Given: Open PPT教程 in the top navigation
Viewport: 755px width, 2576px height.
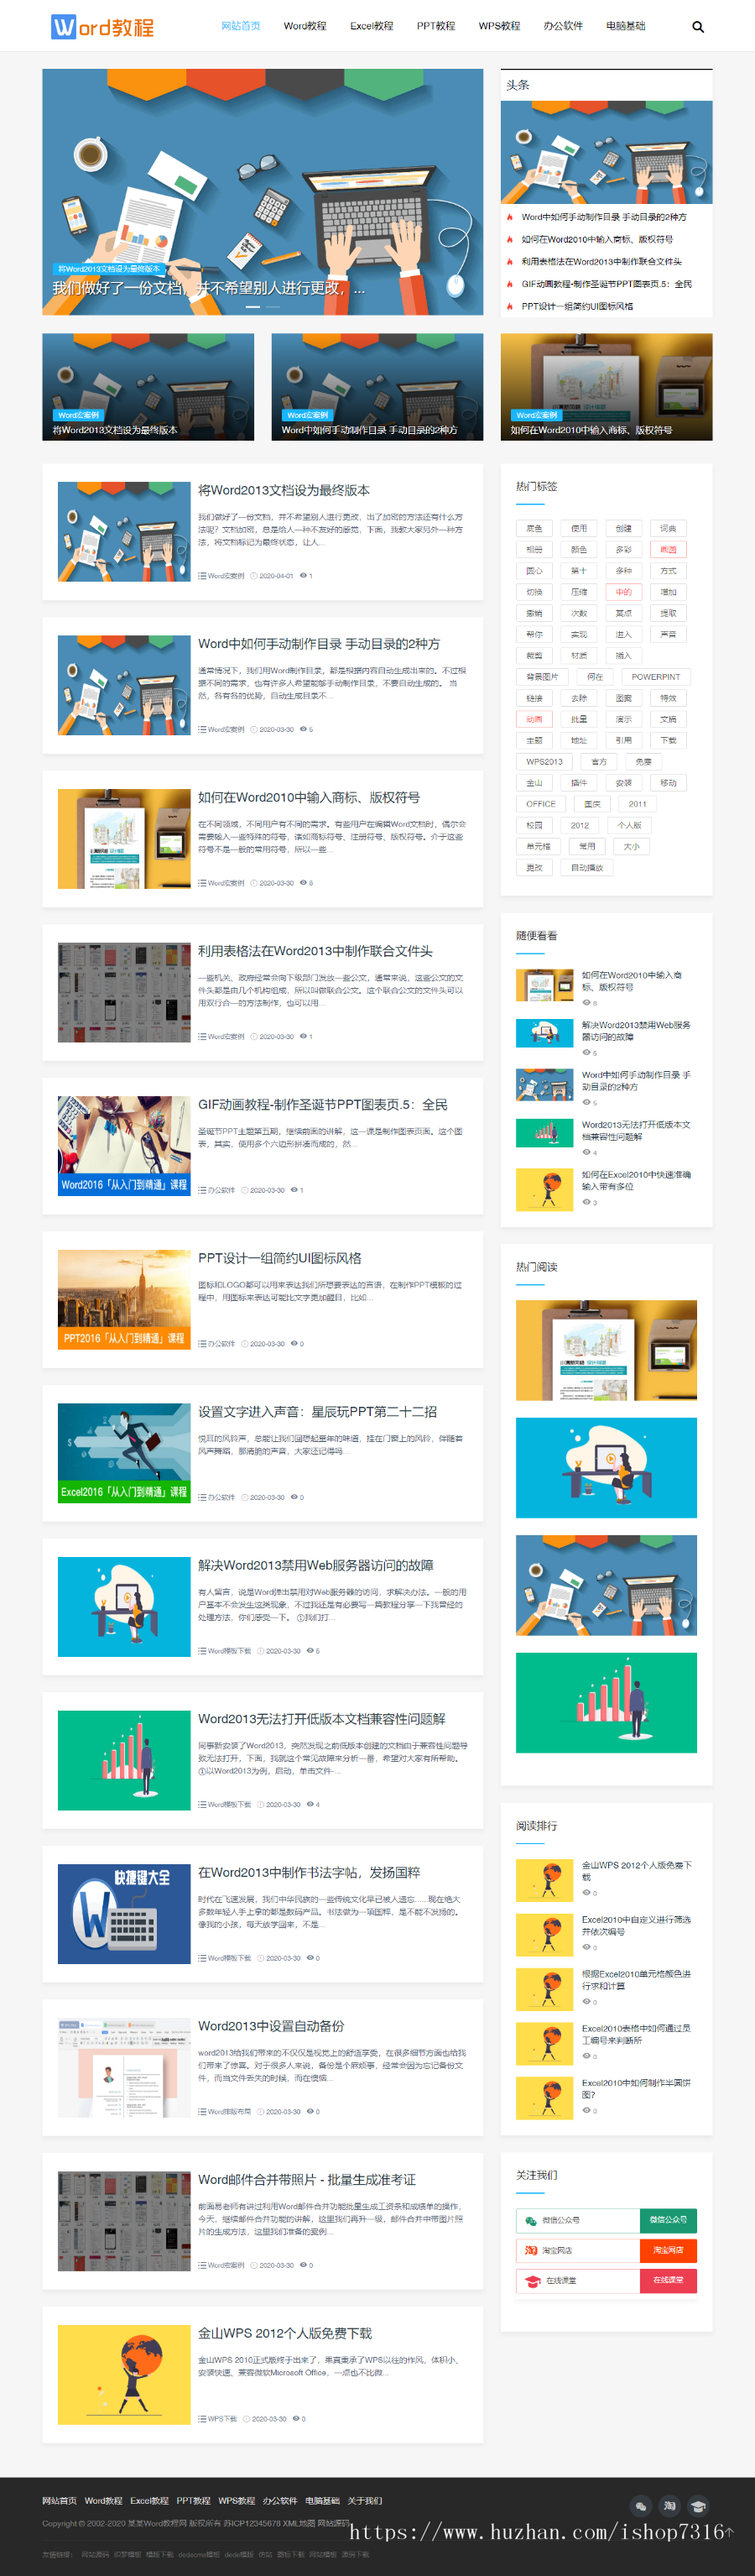Looking at the screenshot, I should (x=436, y=26).
